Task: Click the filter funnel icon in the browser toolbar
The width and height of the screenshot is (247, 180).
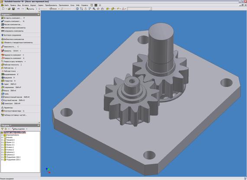Action: point(2,129)
